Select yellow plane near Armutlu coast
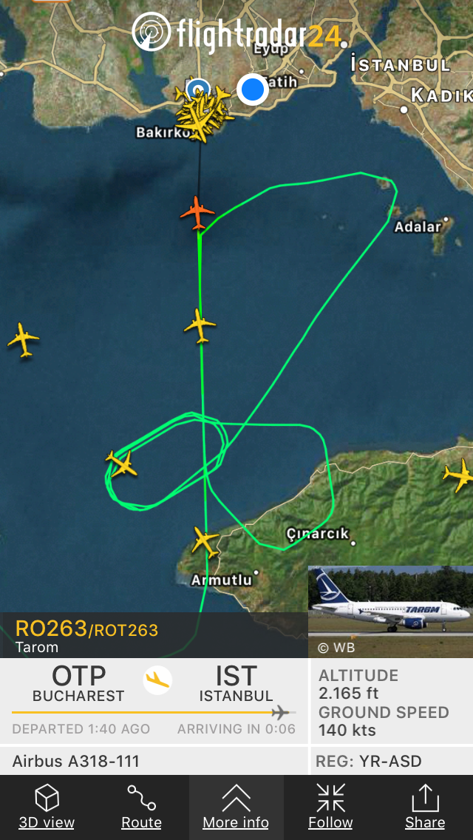This screenshot has width=473, height=840. [205, 541]
